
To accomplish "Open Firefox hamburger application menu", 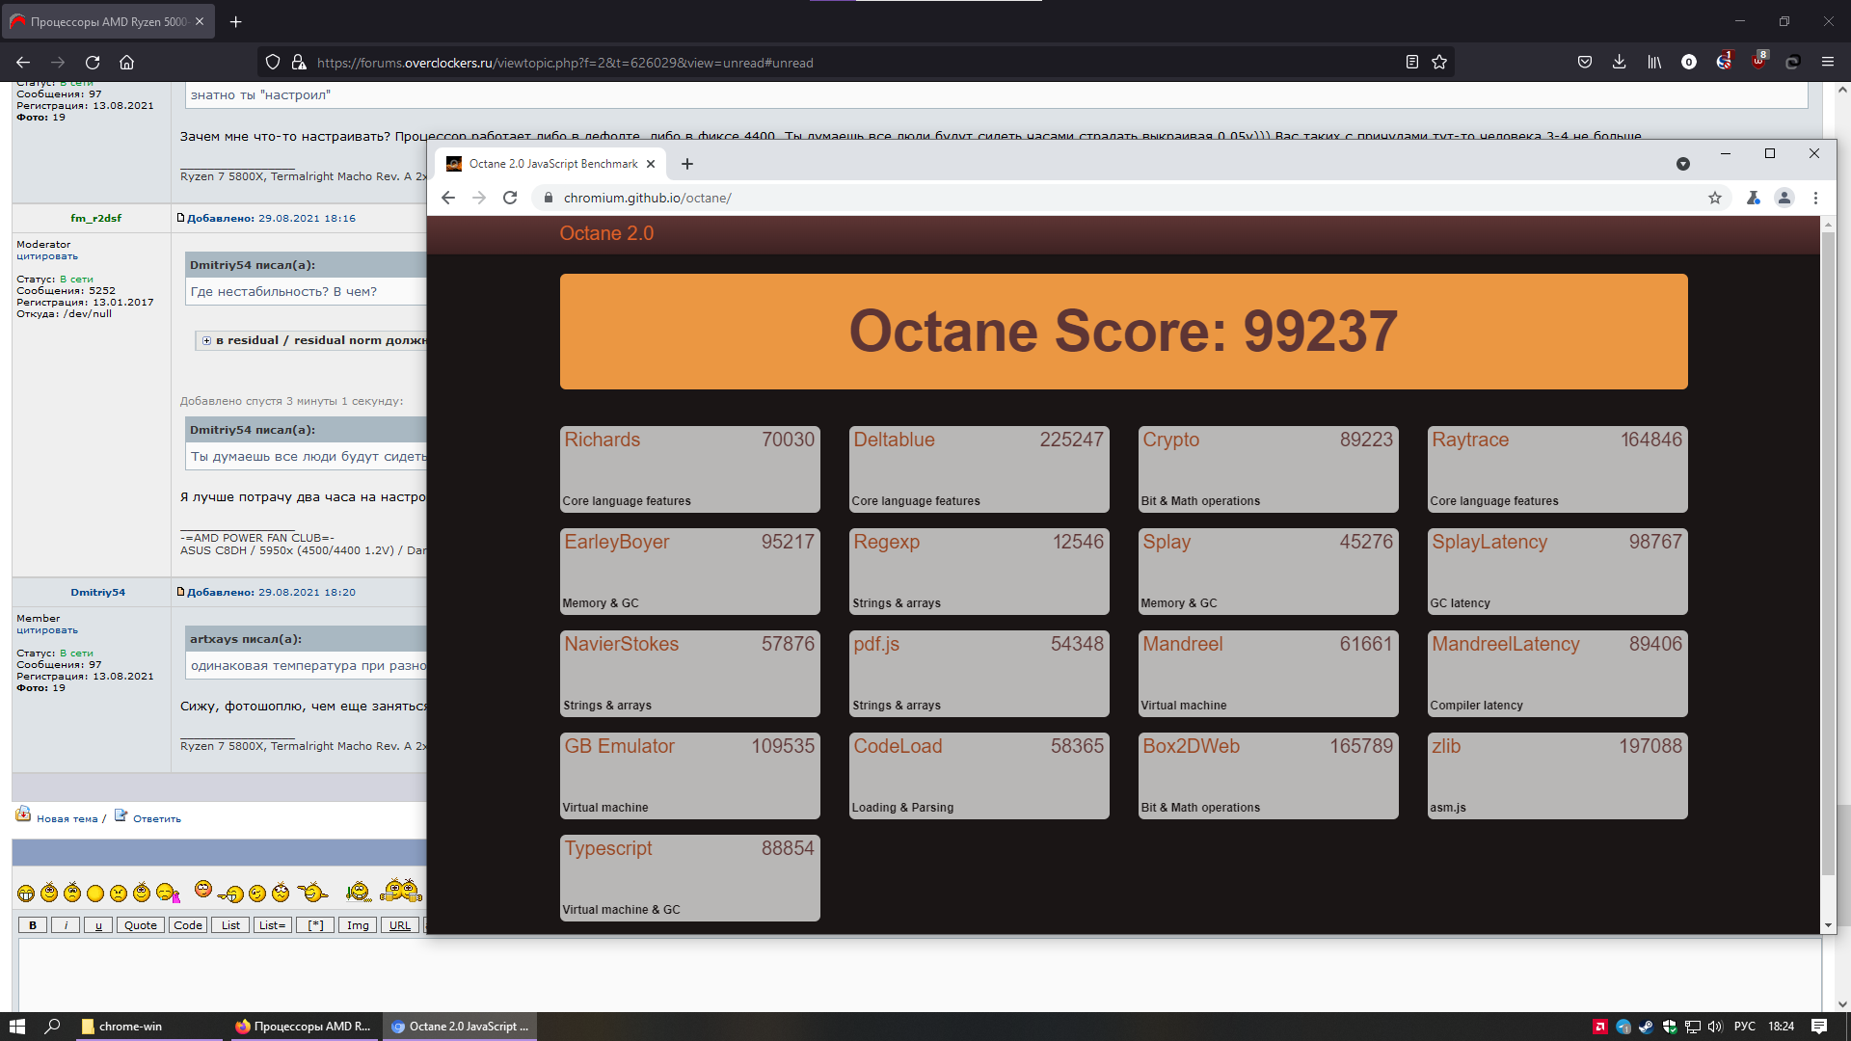I will 1827,63.
